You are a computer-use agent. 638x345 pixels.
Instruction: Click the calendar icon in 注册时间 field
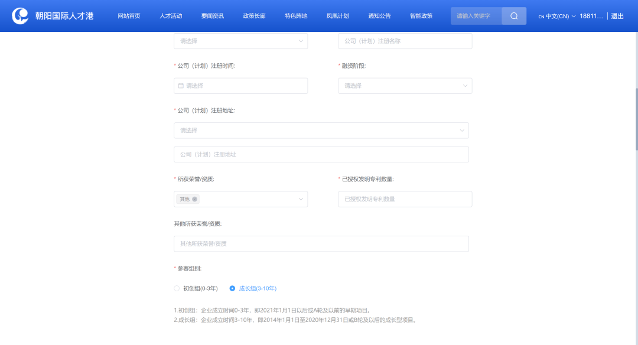(181, 86)
